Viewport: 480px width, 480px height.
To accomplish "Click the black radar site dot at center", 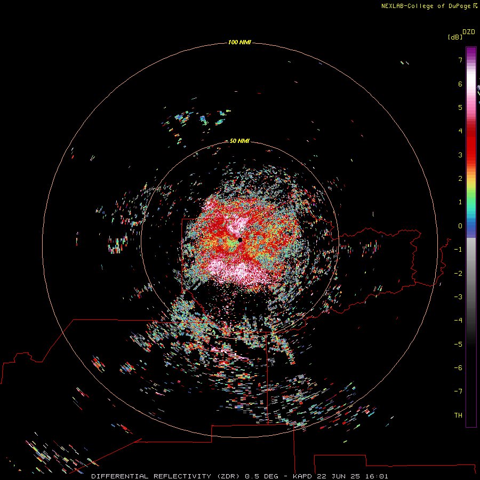I will [x=240, y=240].
